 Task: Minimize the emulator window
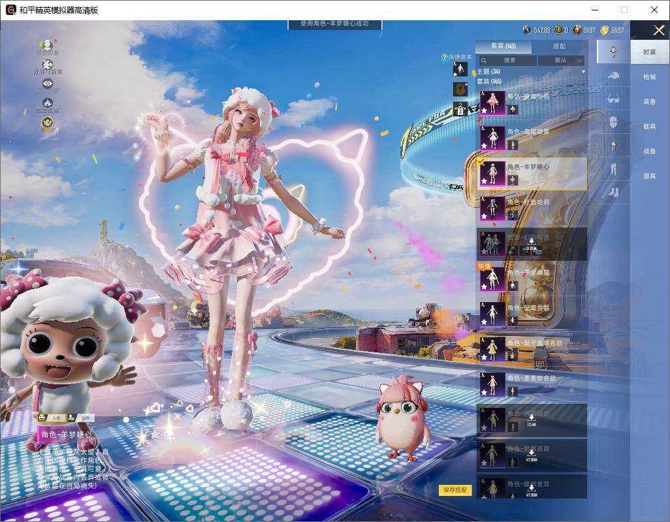(x=595, y=10)
